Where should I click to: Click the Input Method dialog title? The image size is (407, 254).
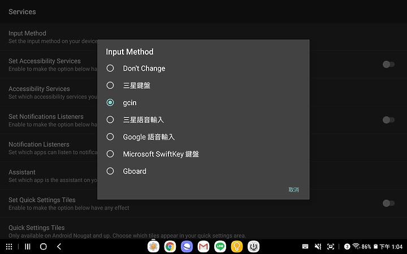tap(129, 52)
